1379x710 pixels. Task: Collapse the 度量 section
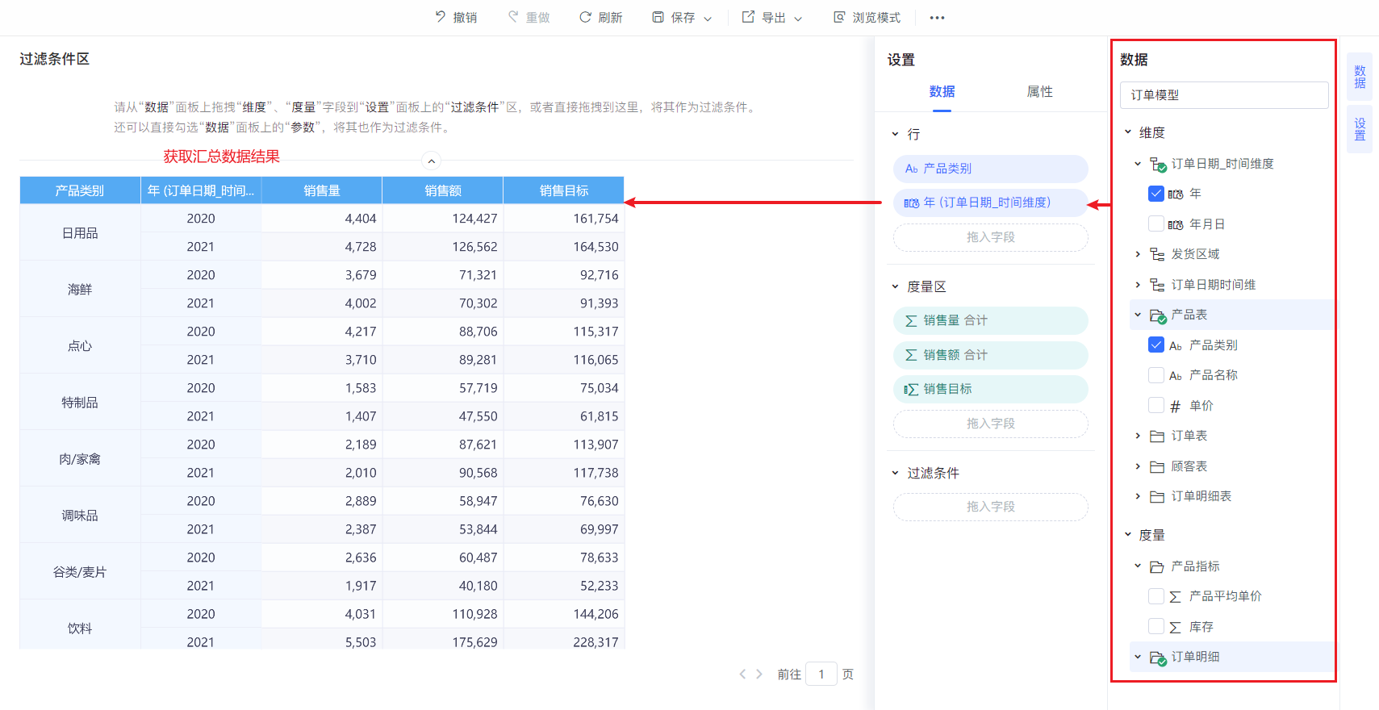click(1128, 534)
